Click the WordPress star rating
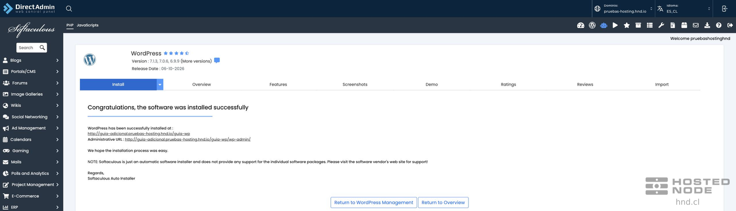Screen dimensions: 736x211 pyautogui.click(x=176, y=54)
